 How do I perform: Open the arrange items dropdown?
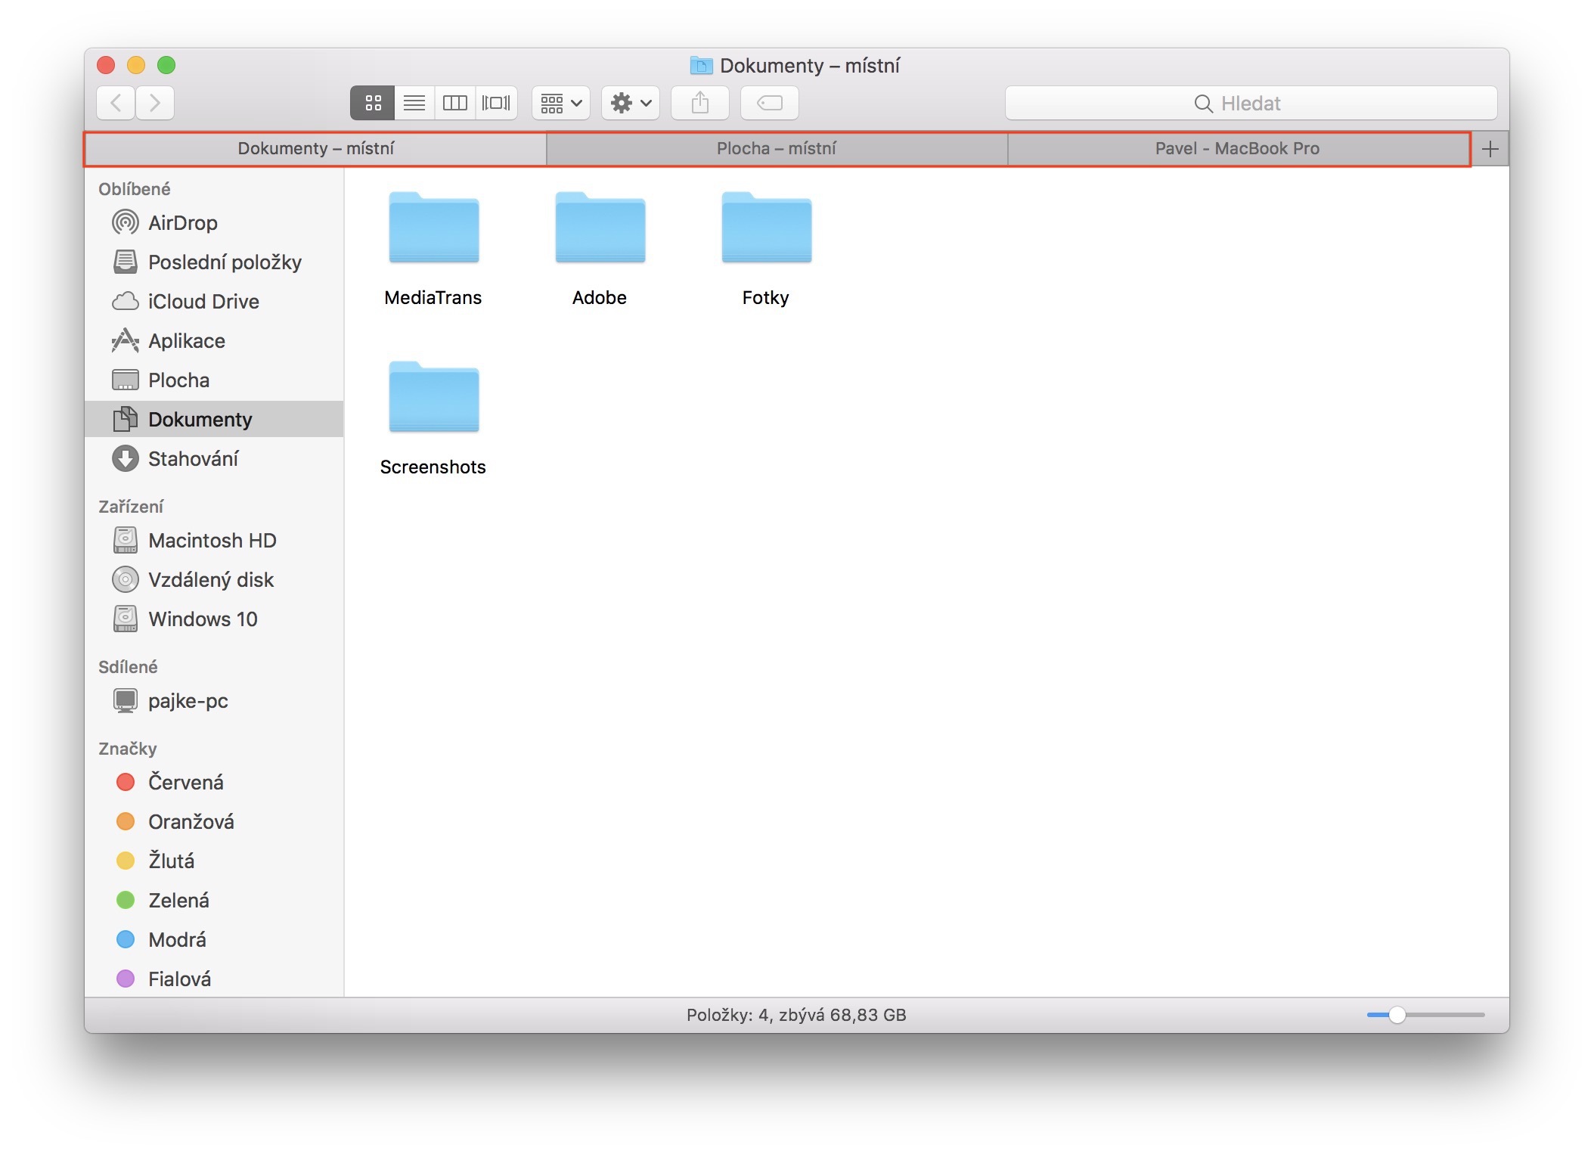point(560,103)
